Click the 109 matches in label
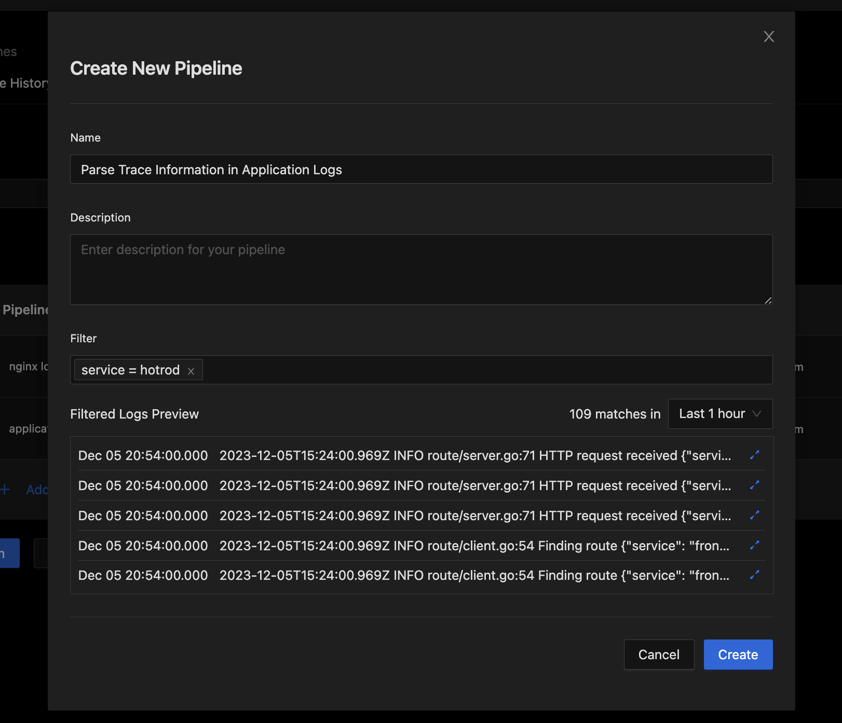Viewport: 842px width, 723px height. (615, 414)
